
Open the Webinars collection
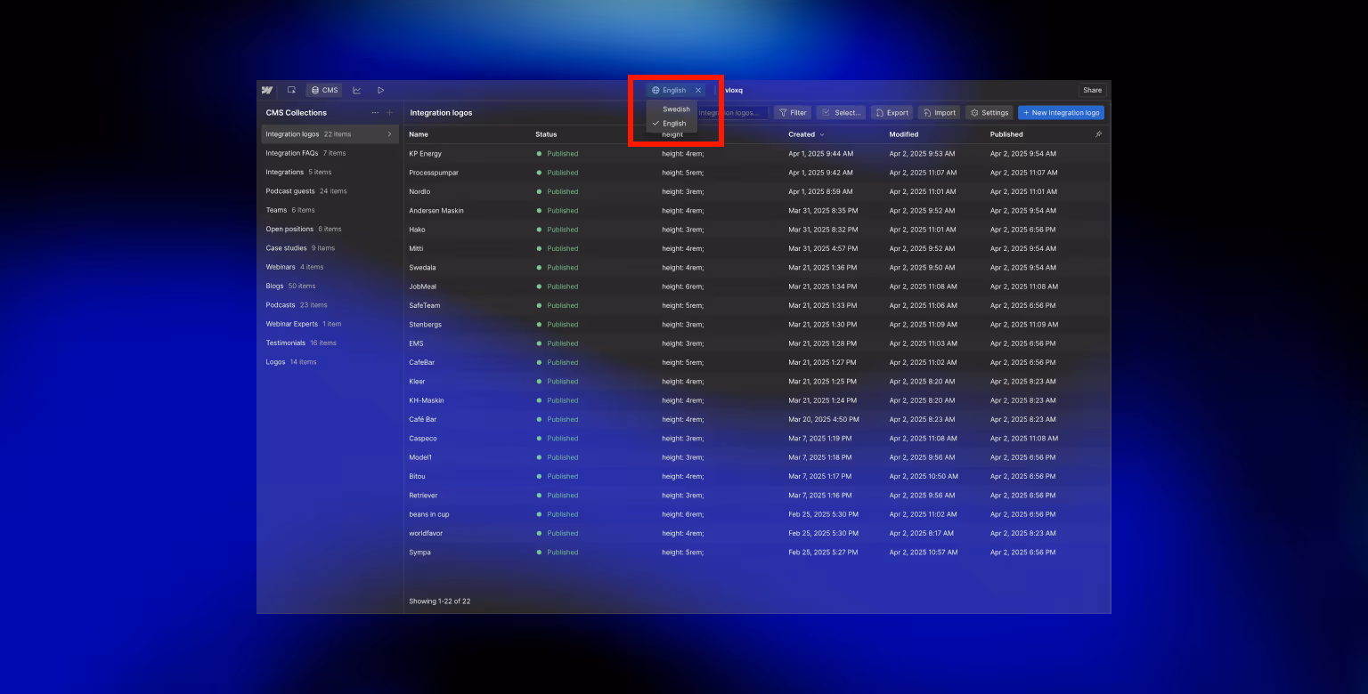coord(330,267)
